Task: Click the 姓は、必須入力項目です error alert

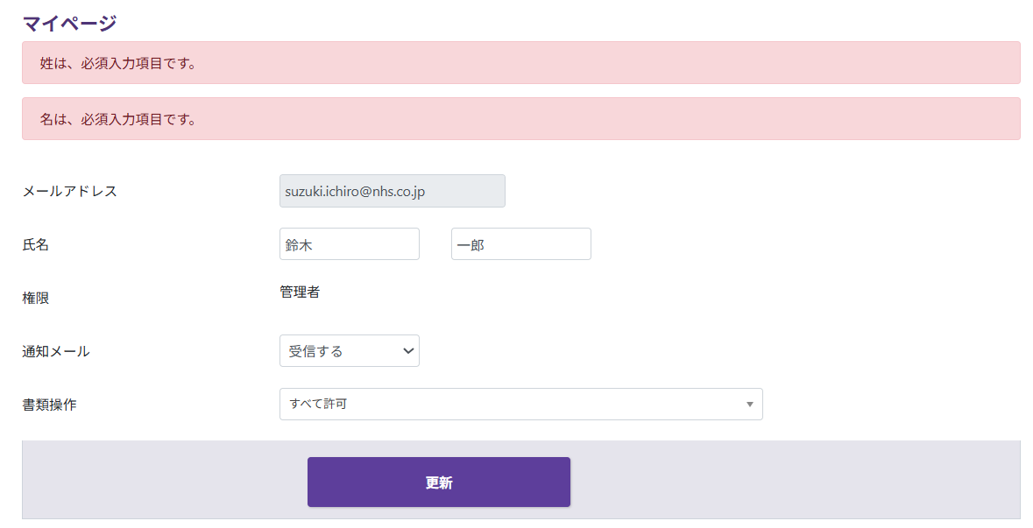Action: tap(520, 63)
